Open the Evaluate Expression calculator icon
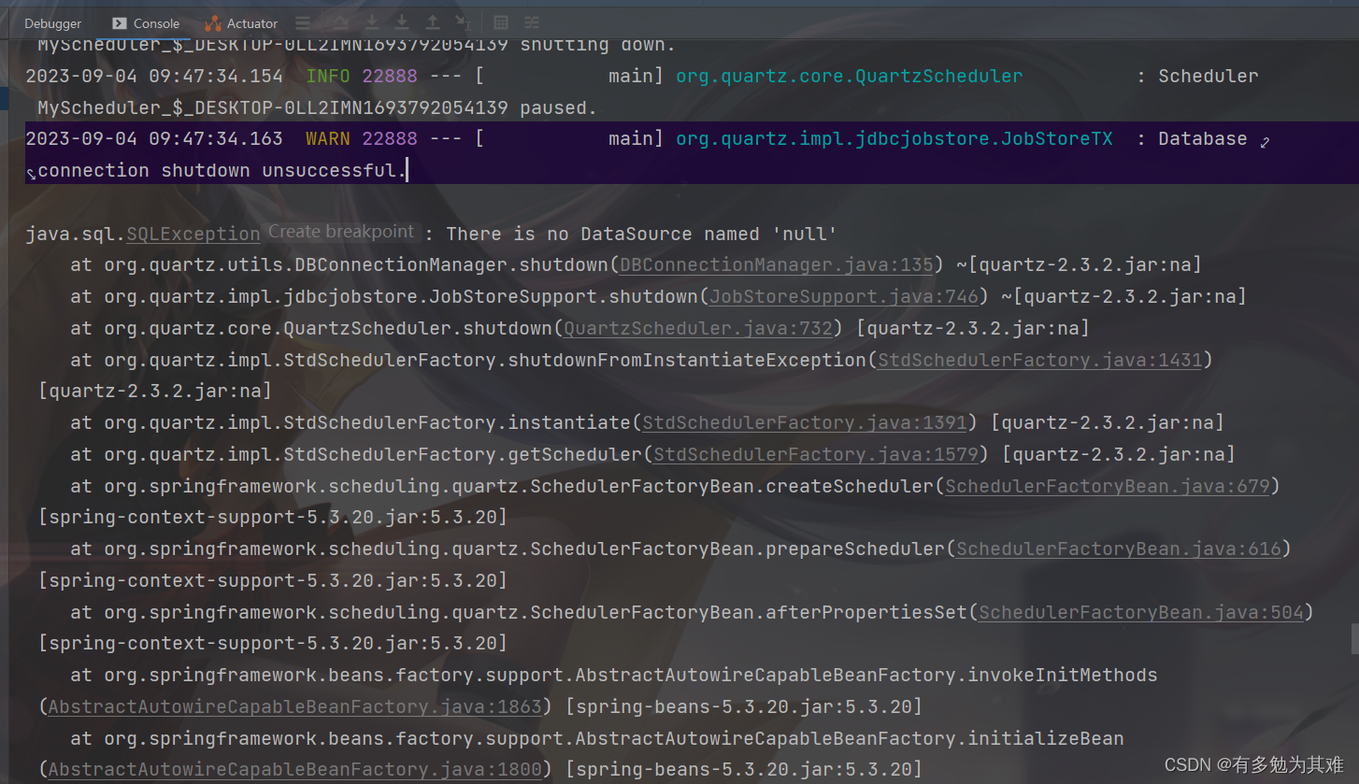Image resolution: width=1359 pixels, height=784 pixels. pyautogui.click(x=501, y=22)
